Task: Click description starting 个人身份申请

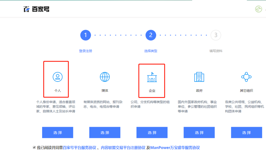Action: point(56,106)
